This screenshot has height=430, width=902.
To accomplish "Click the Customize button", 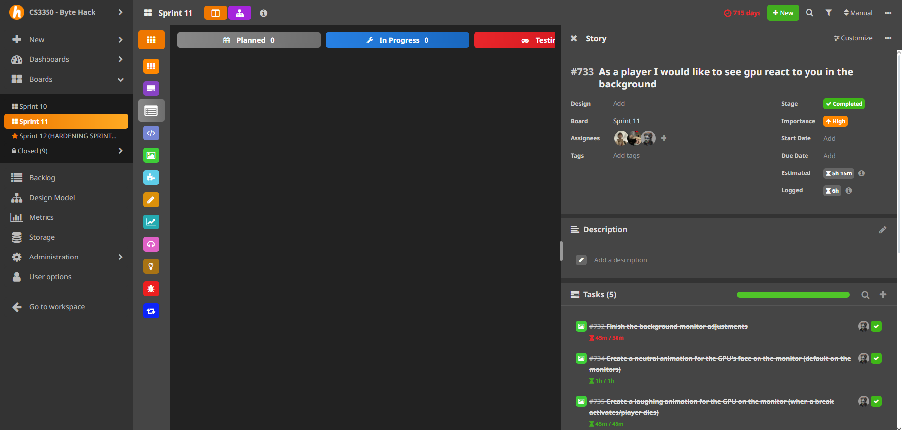I will tap(853, 38).
